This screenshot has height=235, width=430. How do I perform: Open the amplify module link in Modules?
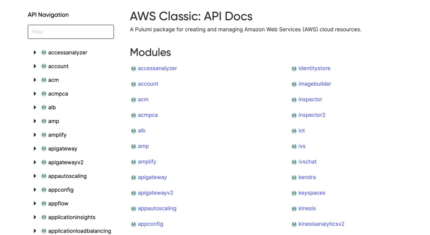(x=147, y=162)
